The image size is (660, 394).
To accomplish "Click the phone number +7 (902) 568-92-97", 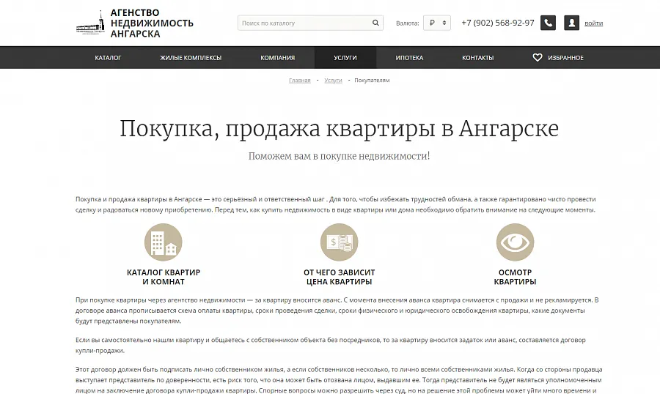I will [x=497, y=23].
